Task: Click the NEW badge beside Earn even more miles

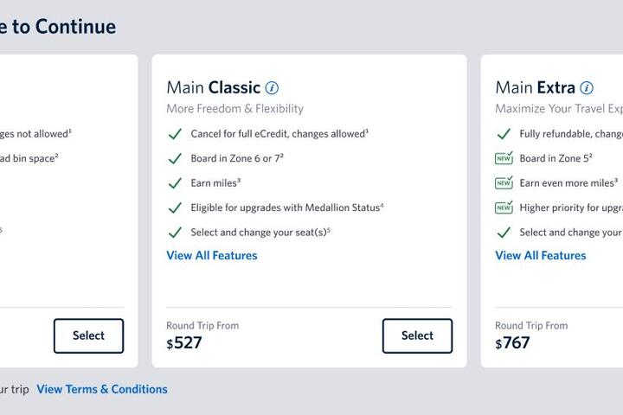Action: coord(504,183)
